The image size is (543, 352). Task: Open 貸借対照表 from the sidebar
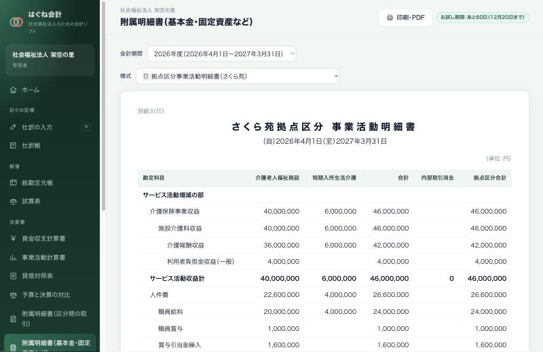50,276
